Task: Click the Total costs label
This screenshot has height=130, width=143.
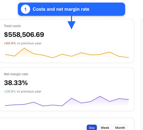Action: coord(13,26)
